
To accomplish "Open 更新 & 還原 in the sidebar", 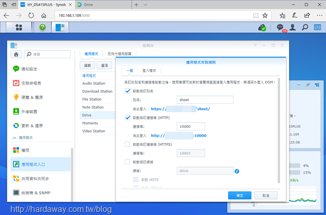I will coord(41,126).
